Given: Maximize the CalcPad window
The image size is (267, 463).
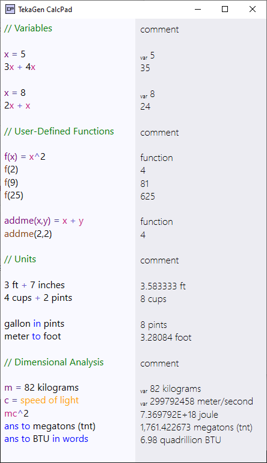Looking at the screenshot, I should point(225,10).
